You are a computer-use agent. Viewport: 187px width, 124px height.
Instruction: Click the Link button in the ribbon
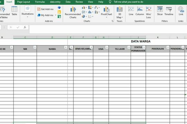coord(181,11)
